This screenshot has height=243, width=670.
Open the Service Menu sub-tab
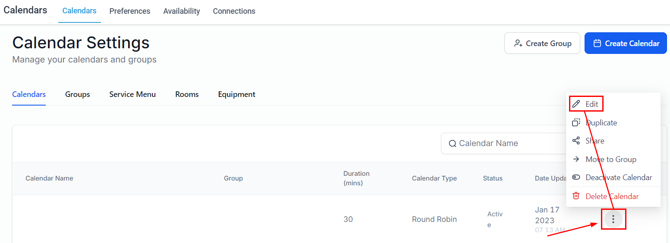(x=132, y=94)
